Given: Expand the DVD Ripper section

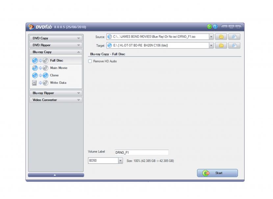Looking at the screenshot, I should pyautogui.click(x=56, y=45).
